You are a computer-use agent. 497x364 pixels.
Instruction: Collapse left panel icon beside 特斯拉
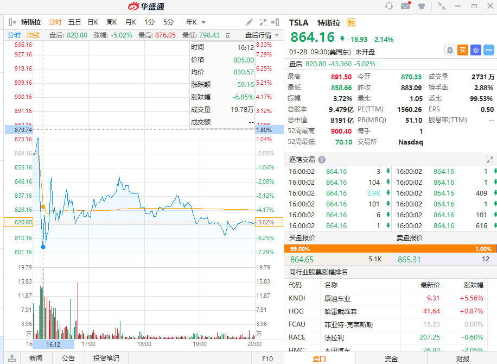coord(12,22)
